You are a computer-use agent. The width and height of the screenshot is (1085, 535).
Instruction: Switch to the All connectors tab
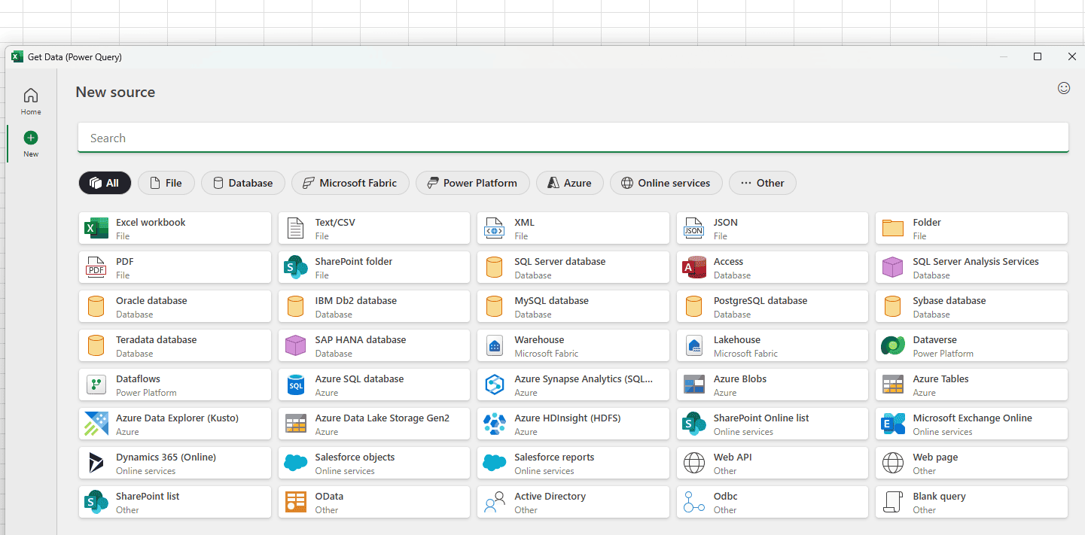105,182
